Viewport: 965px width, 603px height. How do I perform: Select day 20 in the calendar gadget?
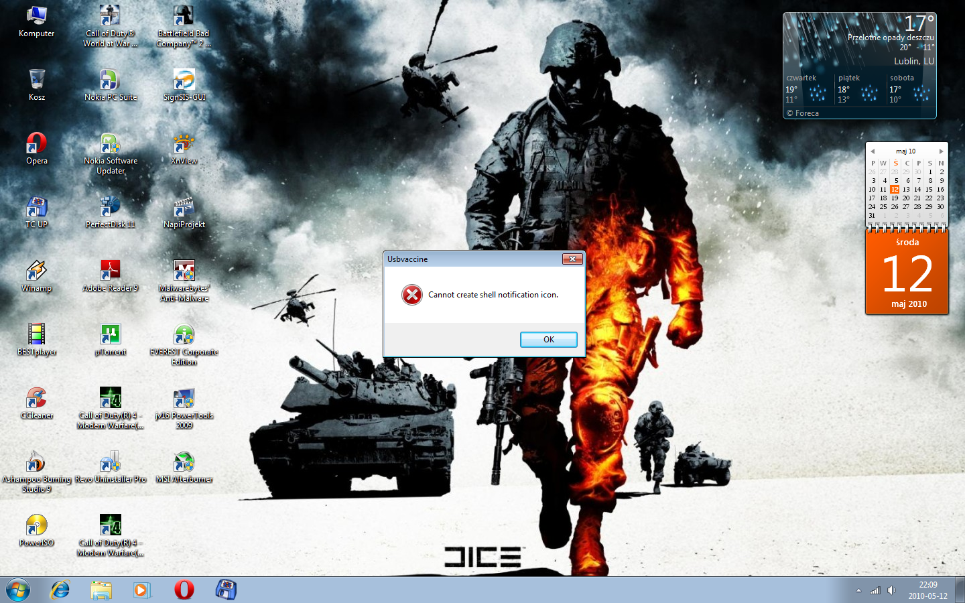click(906, 198)
